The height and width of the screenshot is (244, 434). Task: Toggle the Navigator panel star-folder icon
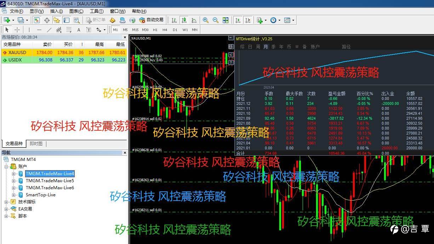[x=57, y=20]
